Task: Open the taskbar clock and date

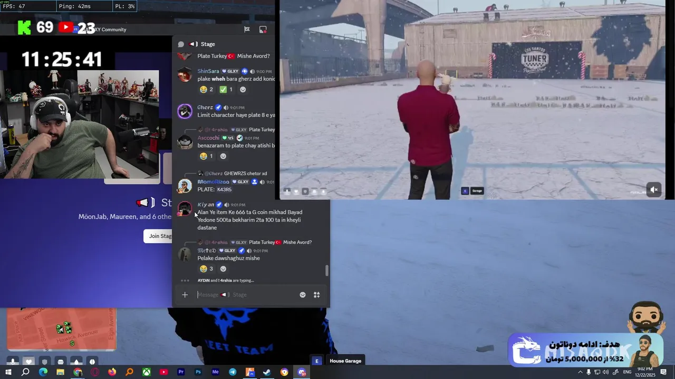Action: point(645,372)
